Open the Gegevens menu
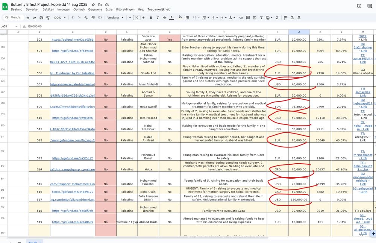Image resolution: width=376 pixels, height=243 pixels. [95, 9]
